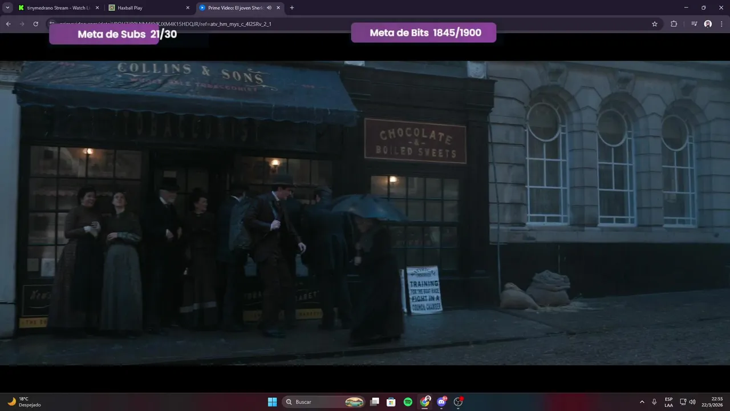The height and width of the screenshot is (411, 730).
Task: Click the Prime Video player to pause
Action: click(365, 212)
